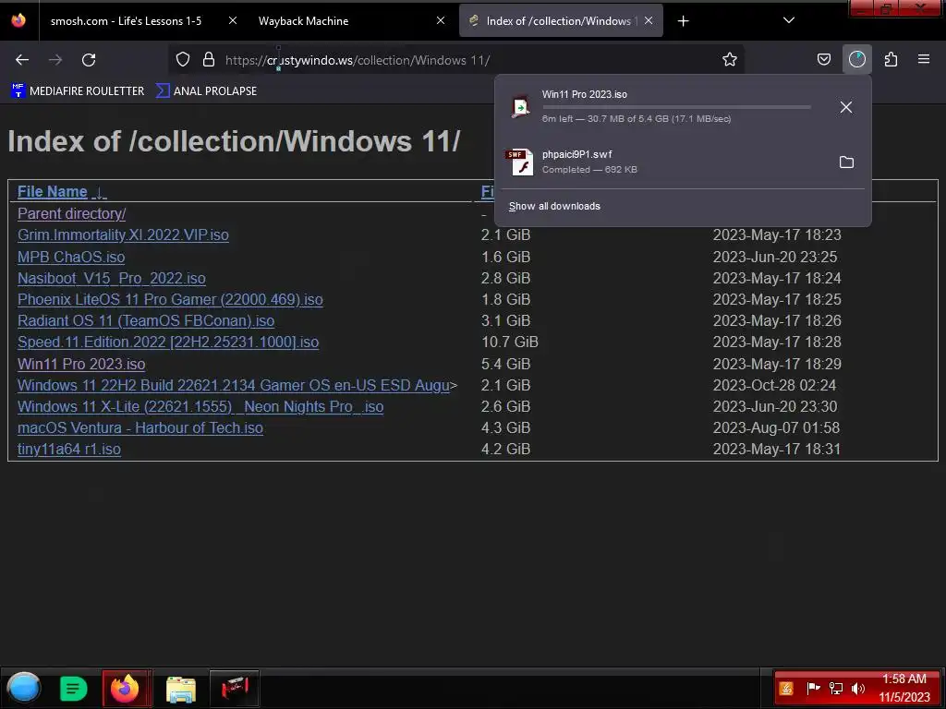Go forward one page using the arrow
Screen dimensions: 946x709
coord(55,60)
